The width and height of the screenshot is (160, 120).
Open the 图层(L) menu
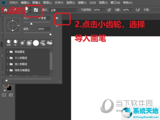pyautogui.click(x=47, y=3)
